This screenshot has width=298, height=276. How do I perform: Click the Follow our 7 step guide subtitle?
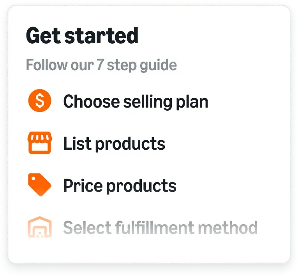[101, 65]
